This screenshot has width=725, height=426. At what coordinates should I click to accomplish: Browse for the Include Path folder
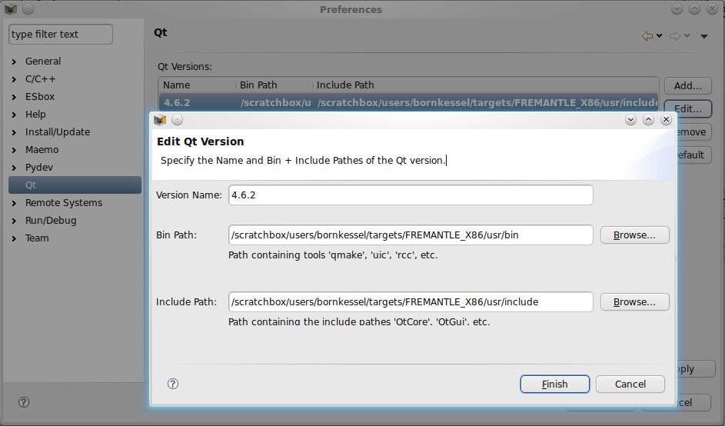coord(634,302)
